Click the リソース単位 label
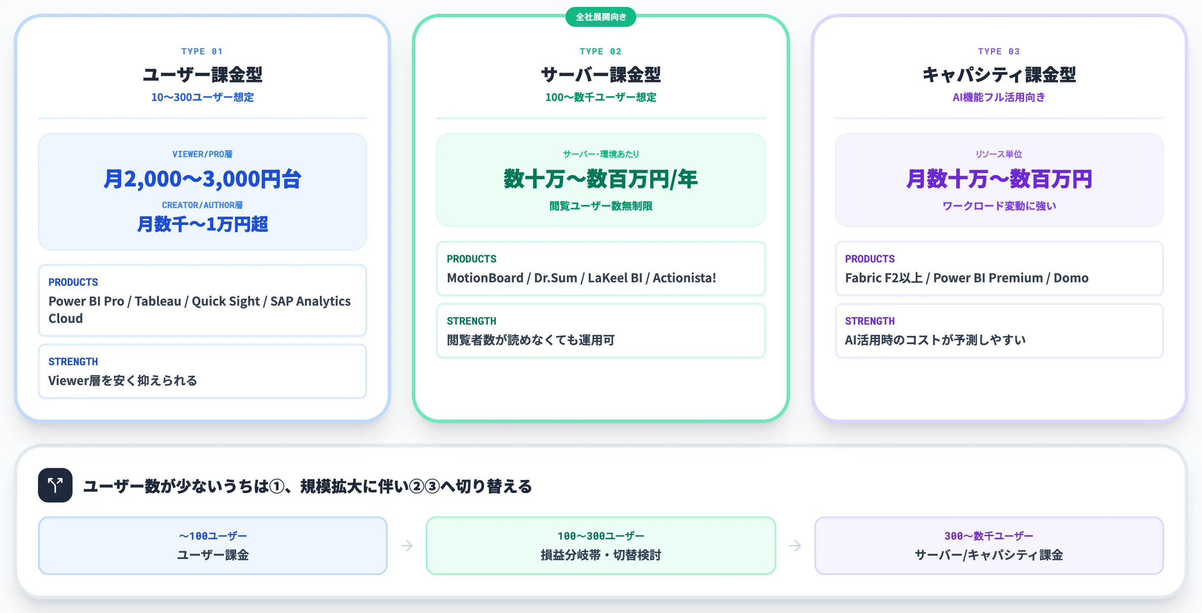 [999, 154]
